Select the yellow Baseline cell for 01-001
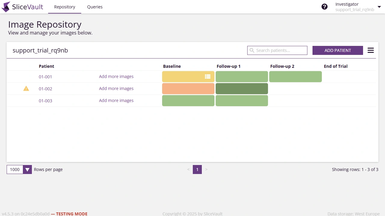This screenshot has width=385, height=216. click(x=188, y=76)
